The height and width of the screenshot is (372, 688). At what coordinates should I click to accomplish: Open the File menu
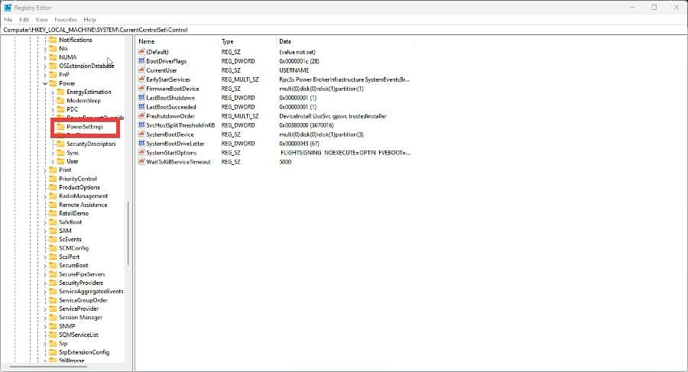(8, 20)
